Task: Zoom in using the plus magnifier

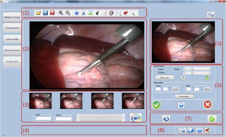Action: click(x=61, y=13)
